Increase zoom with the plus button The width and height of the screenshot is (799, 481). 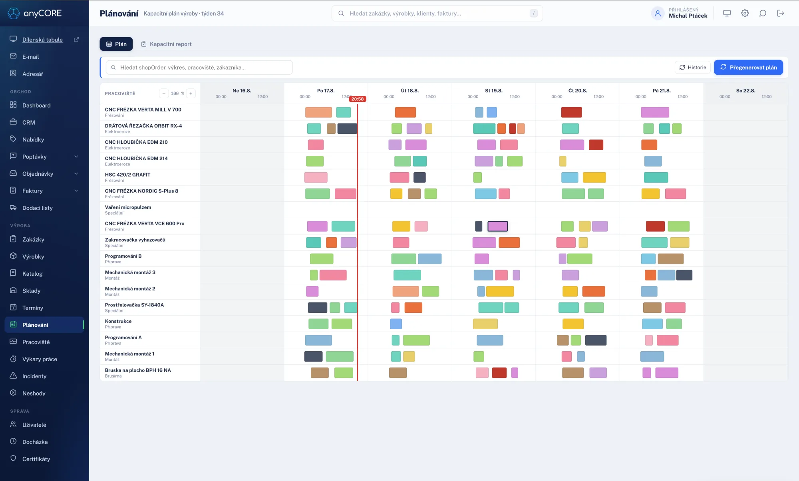point(191,93)
